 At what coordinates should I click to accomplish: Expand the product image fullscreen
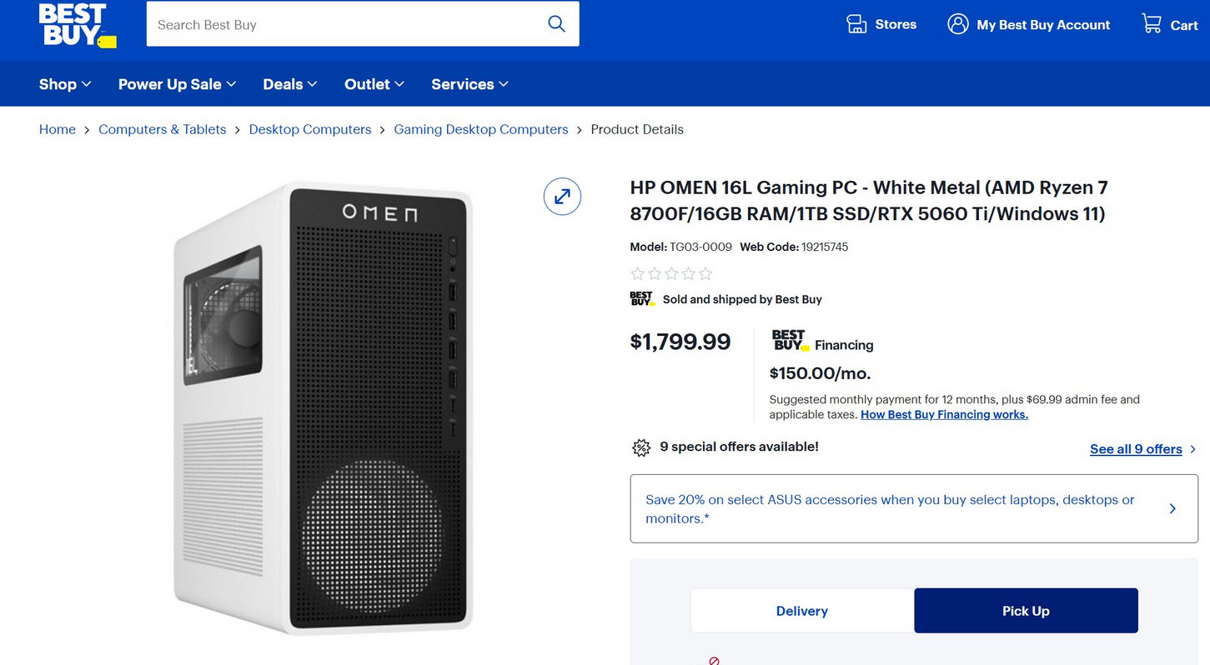point(562,197)
